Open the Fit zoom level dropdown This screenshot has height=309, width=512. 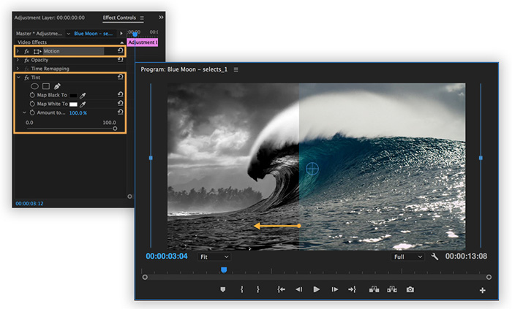tap(214, 257)
